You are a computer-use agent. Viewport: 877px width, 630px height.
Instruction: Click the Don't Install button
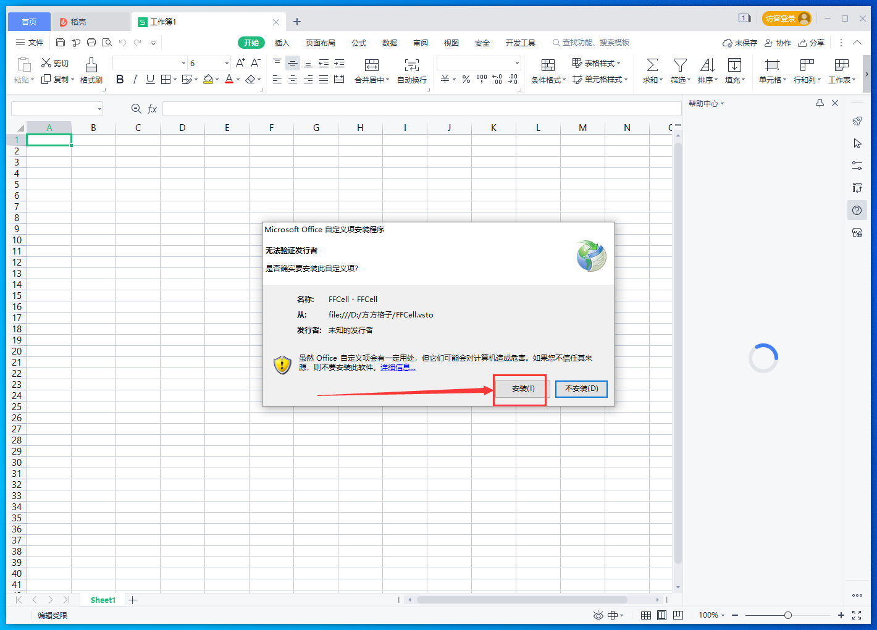[581, 388]
